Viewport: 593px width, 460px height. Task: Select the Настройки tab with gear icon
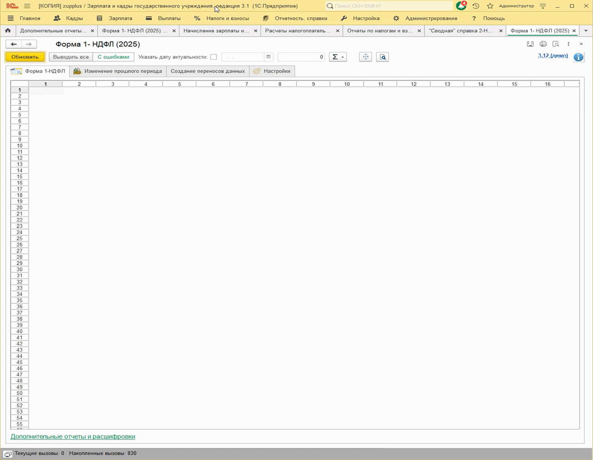[x=272, y=71]
